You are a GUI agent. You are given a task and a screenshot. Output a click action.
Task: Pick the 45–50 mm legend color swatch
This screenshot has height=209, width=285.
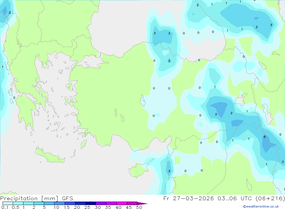[132, 203]
